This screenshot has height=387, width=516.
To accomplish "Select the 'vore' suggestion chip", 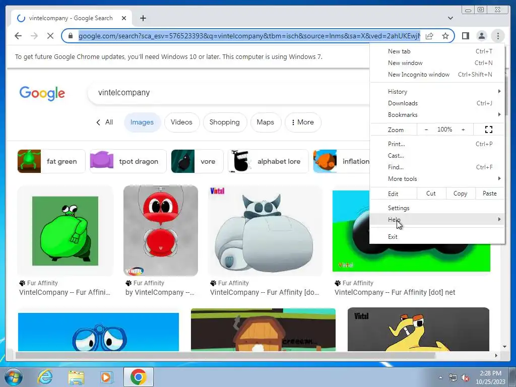I will pos(197,161).
